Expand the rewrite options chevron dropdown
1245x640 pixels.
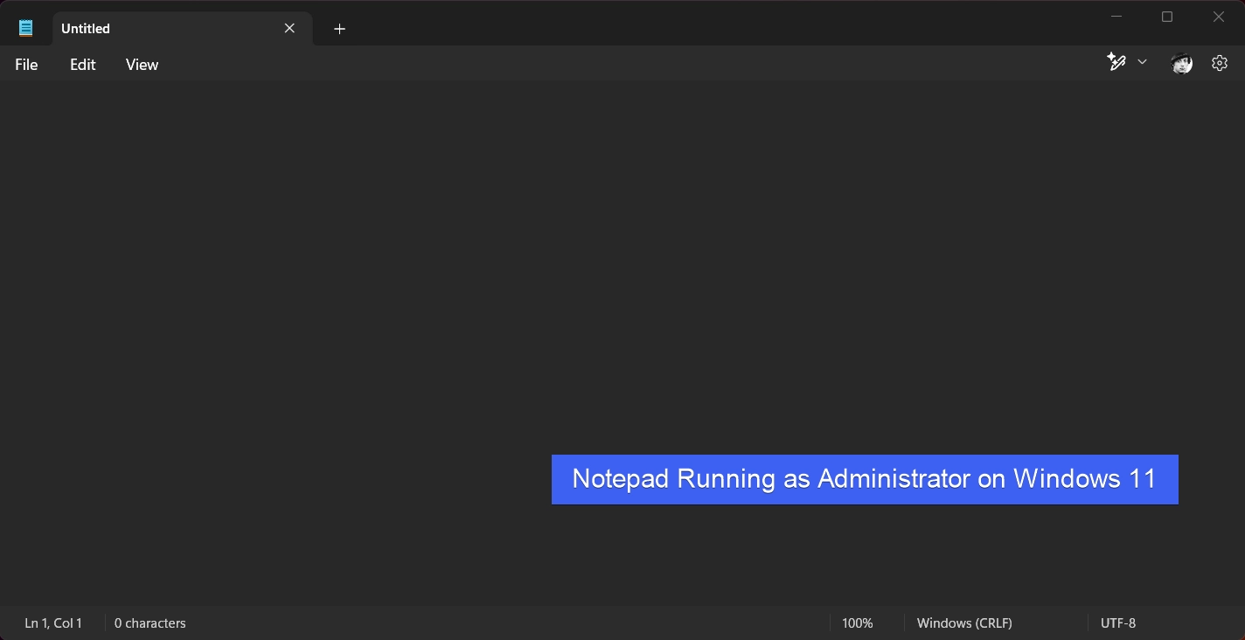coord(1142,62)
